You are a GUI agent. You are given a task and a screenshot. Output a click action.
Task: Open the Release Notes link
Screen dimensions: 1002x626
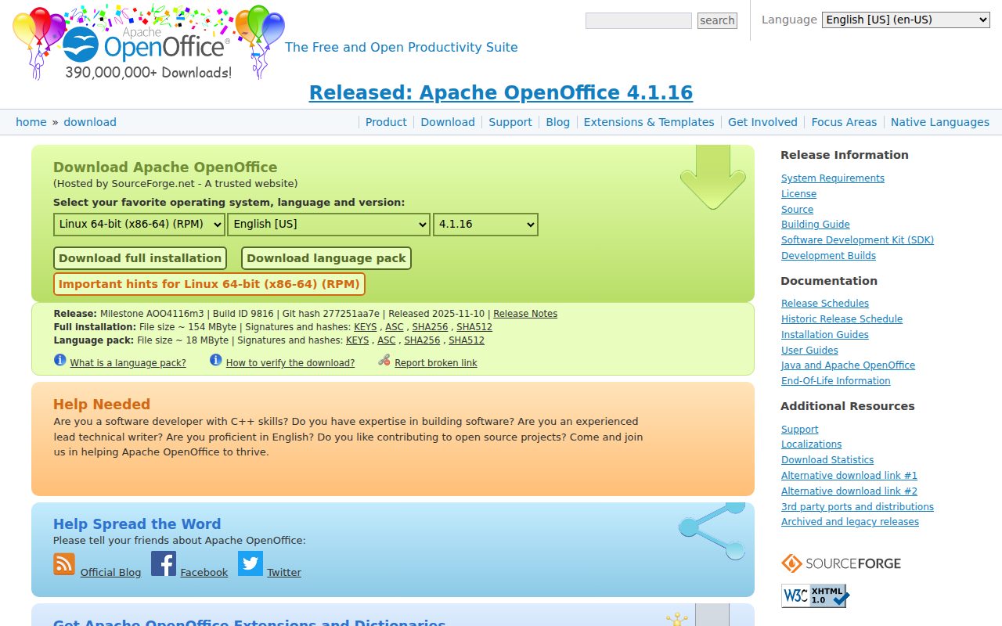coord(525,314)
